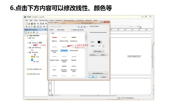181x101 pixels.
Task: Activate the Pan hand tool
Action: [x=32, y=27]
